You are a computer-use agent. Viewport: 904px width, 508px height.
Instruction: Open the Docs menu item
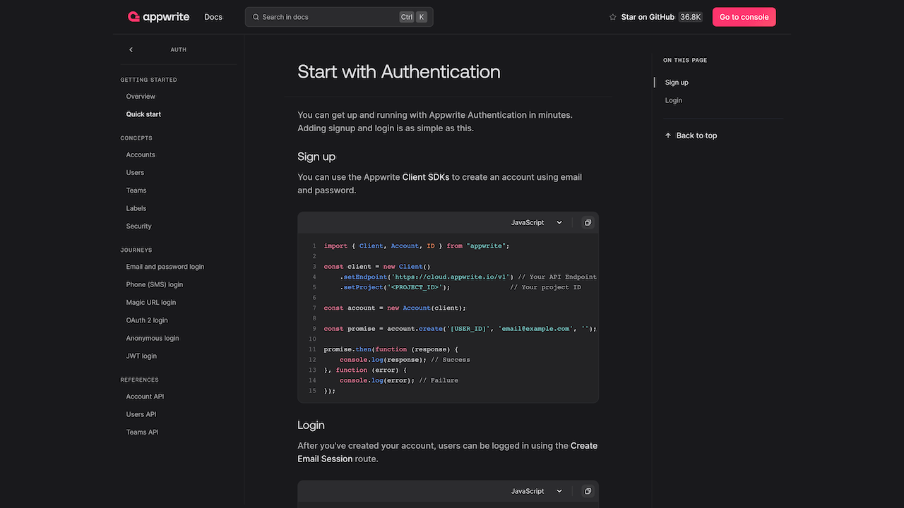213,17
